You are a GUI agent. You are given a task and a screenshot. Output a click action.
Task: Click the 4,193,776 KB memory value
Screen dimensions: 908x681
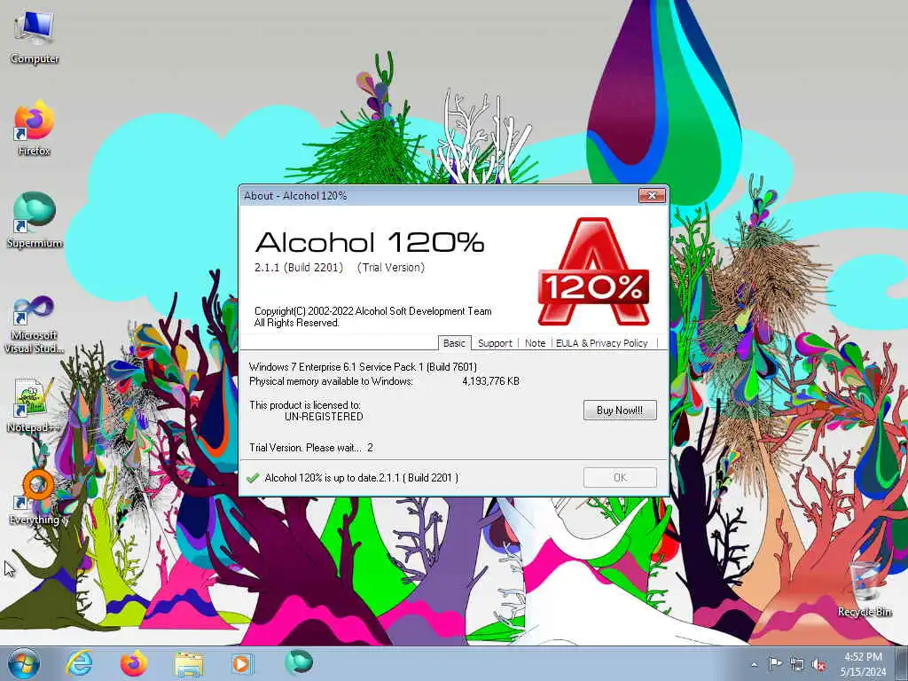[490, 381]
